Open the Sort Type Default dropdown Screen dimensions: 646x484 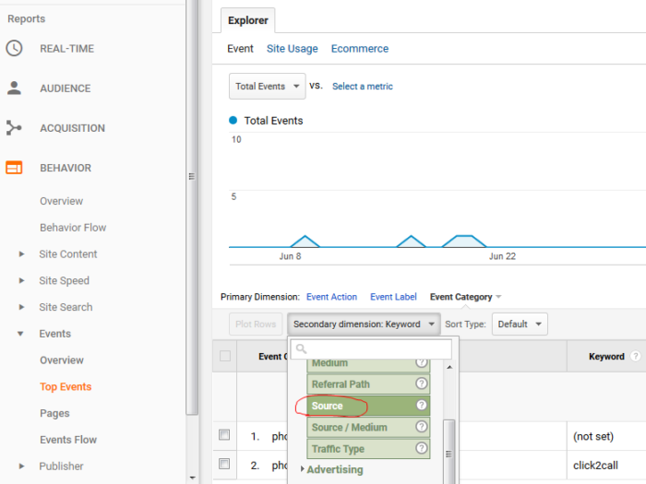pos(520,325)
